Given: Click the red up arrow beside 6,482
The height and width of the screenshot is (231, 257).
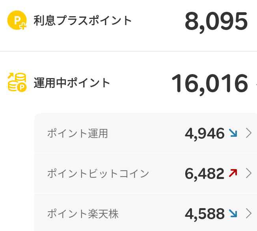Looking at the screenshot, I should [233, 173].
